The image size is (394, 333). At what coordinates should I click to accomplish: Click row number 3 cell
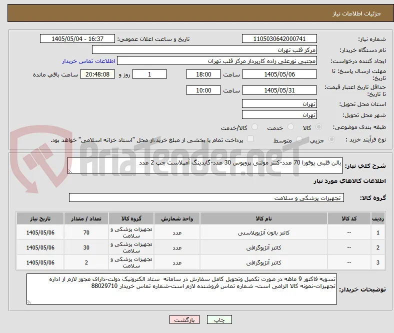coord(378,262)
